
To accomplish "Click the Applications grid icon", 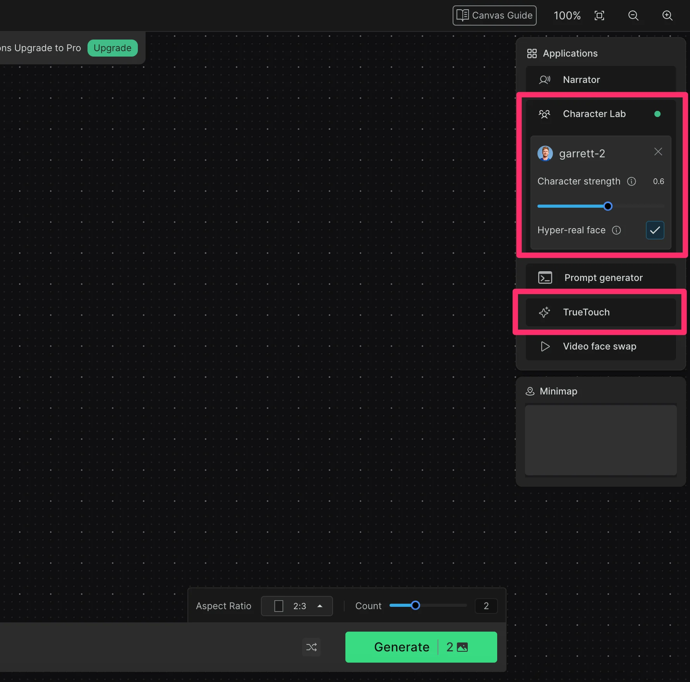I will pos(532,53).
